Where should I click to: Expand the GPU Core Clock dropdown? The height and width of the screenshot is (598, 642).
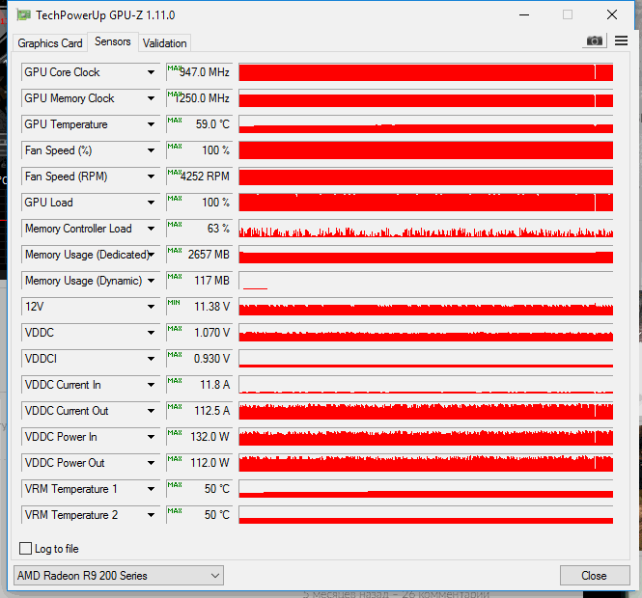pyautogui.click(x=151, y=72)
